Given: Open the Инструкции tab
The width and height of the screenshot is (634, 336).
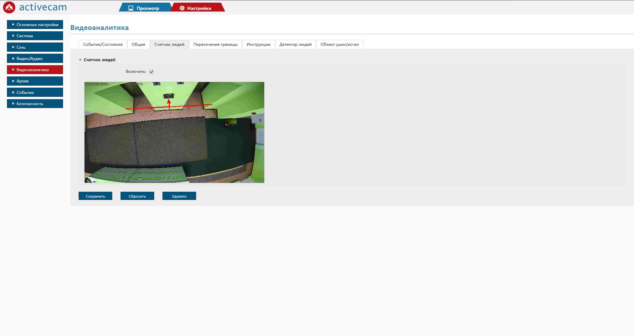Looking at the screenshot, I should pyautogui.click(x=258, y=44).
